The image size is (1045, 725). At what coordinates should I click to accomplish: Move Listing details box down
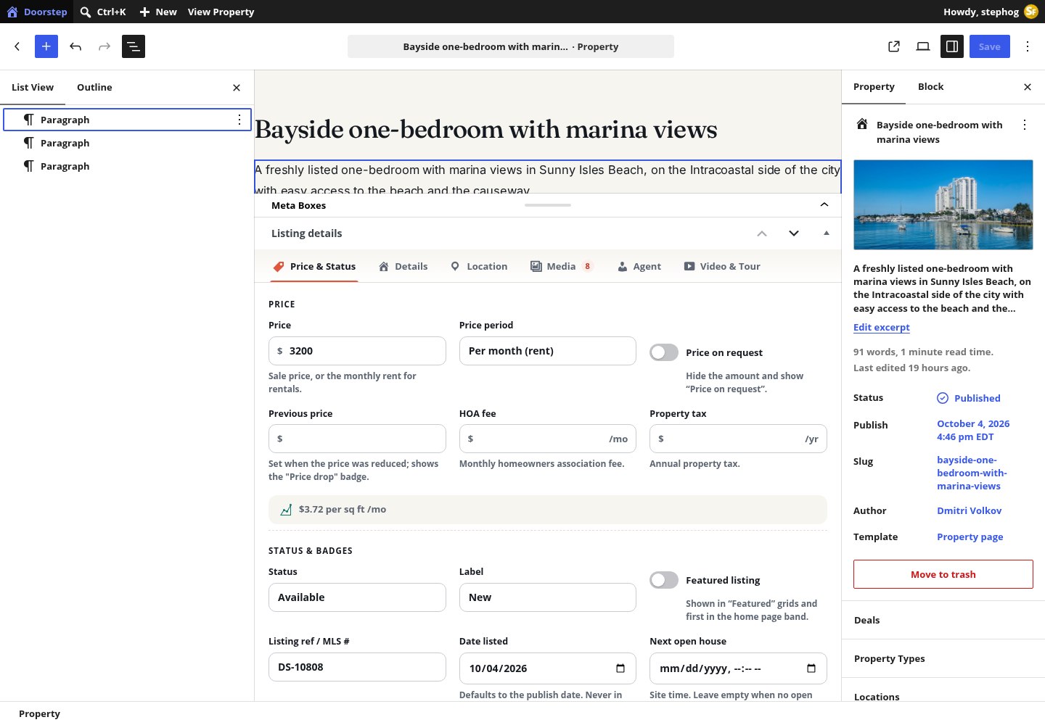(794, 233)
